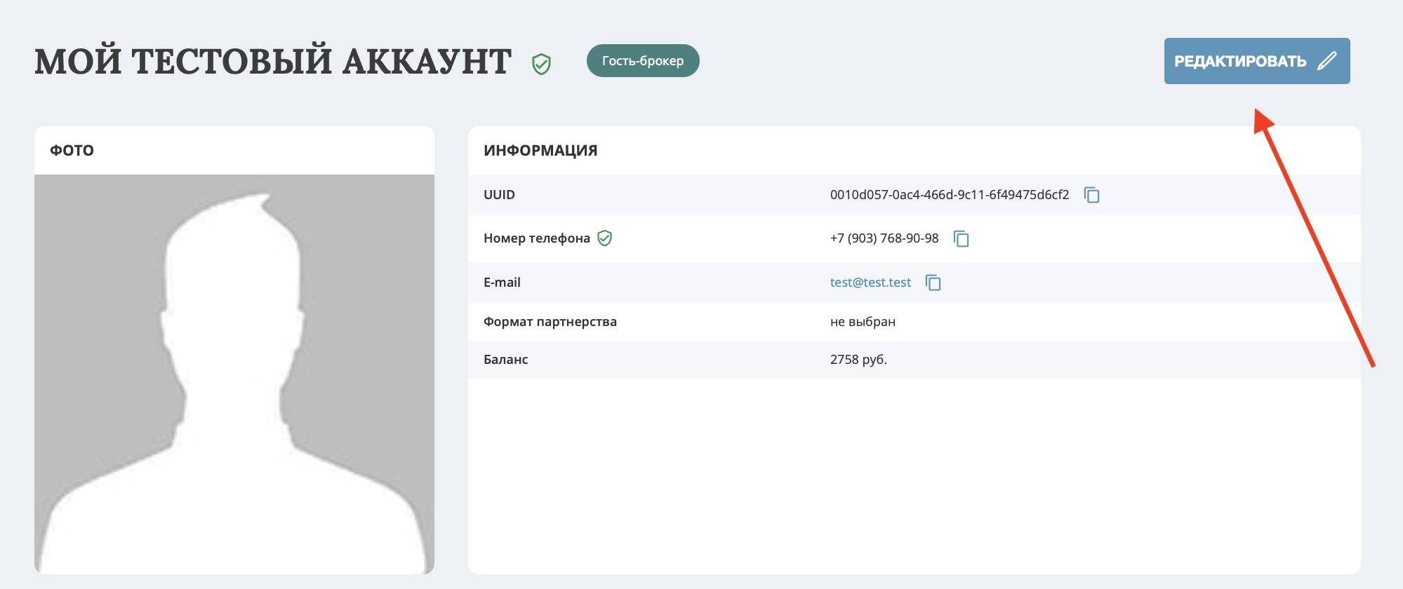Click the Гость-брокер badge
Image resolution: width=1403 pixels, height=589 pixels.
point(642,61)
